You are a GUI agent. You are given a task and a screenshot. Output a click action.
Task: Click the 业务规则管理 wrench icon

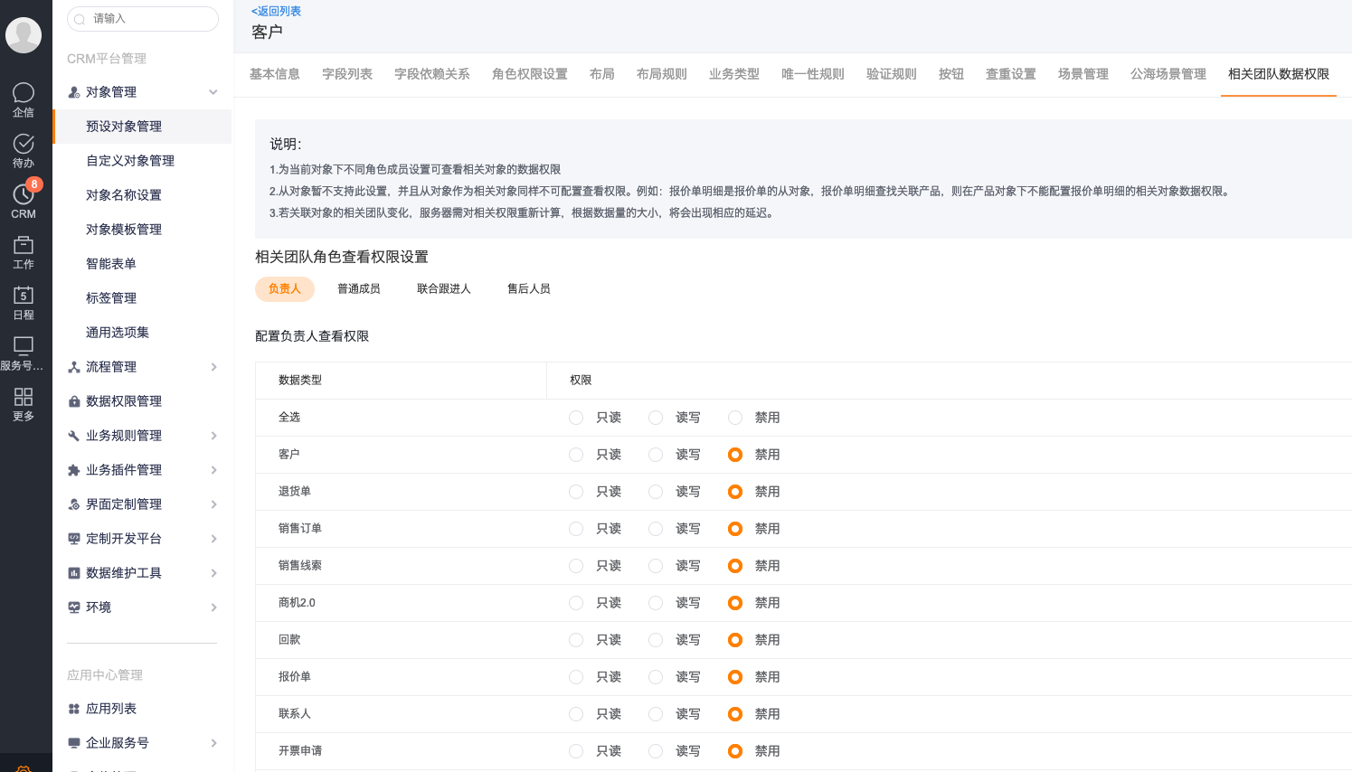tap(74, 436)
